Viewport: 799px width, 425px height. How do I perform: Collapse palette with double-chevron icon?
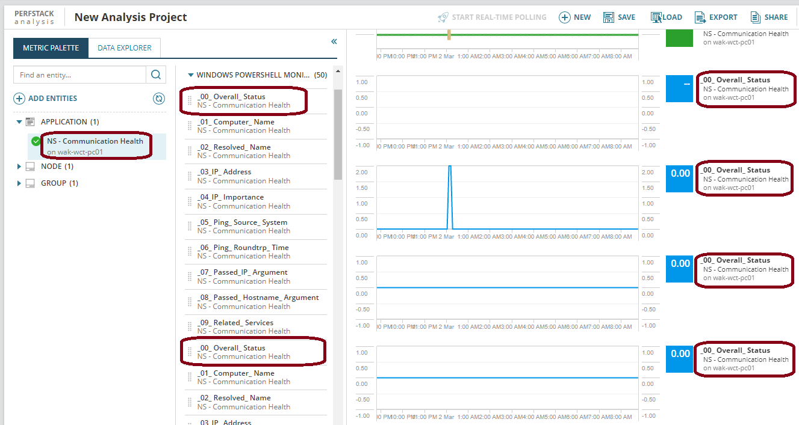coord(334,41)
